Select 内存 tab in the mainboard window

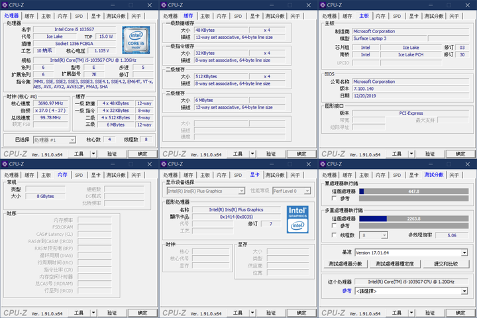(x=380, y=16)
